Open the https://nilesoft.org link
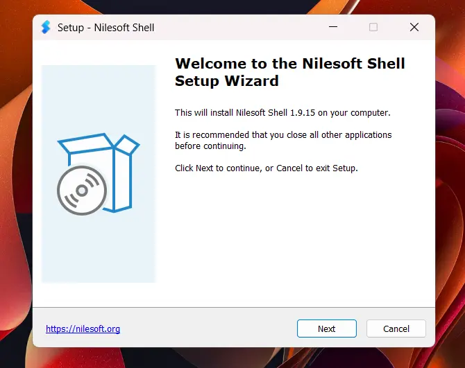Image resolution: width=465 pixels, height=368 pixels. click(x=83, y=328)
